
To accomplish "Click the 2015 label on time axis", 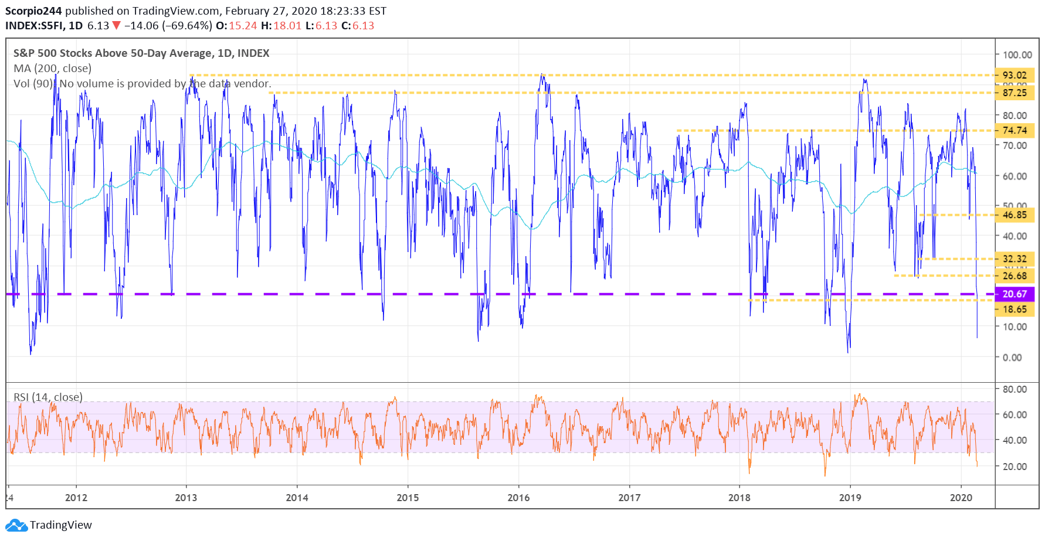I will coord(408,498).
